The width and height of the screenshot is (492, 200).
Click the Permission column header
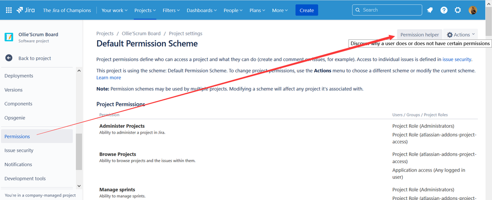pyautogui.click(x=109, y=115)
